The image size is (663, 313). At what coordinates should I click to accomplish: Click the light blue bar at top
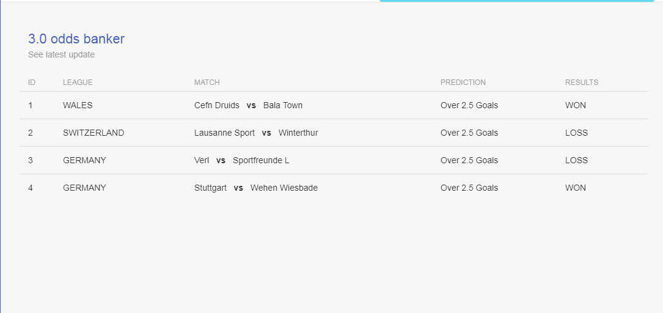[517, 1]
